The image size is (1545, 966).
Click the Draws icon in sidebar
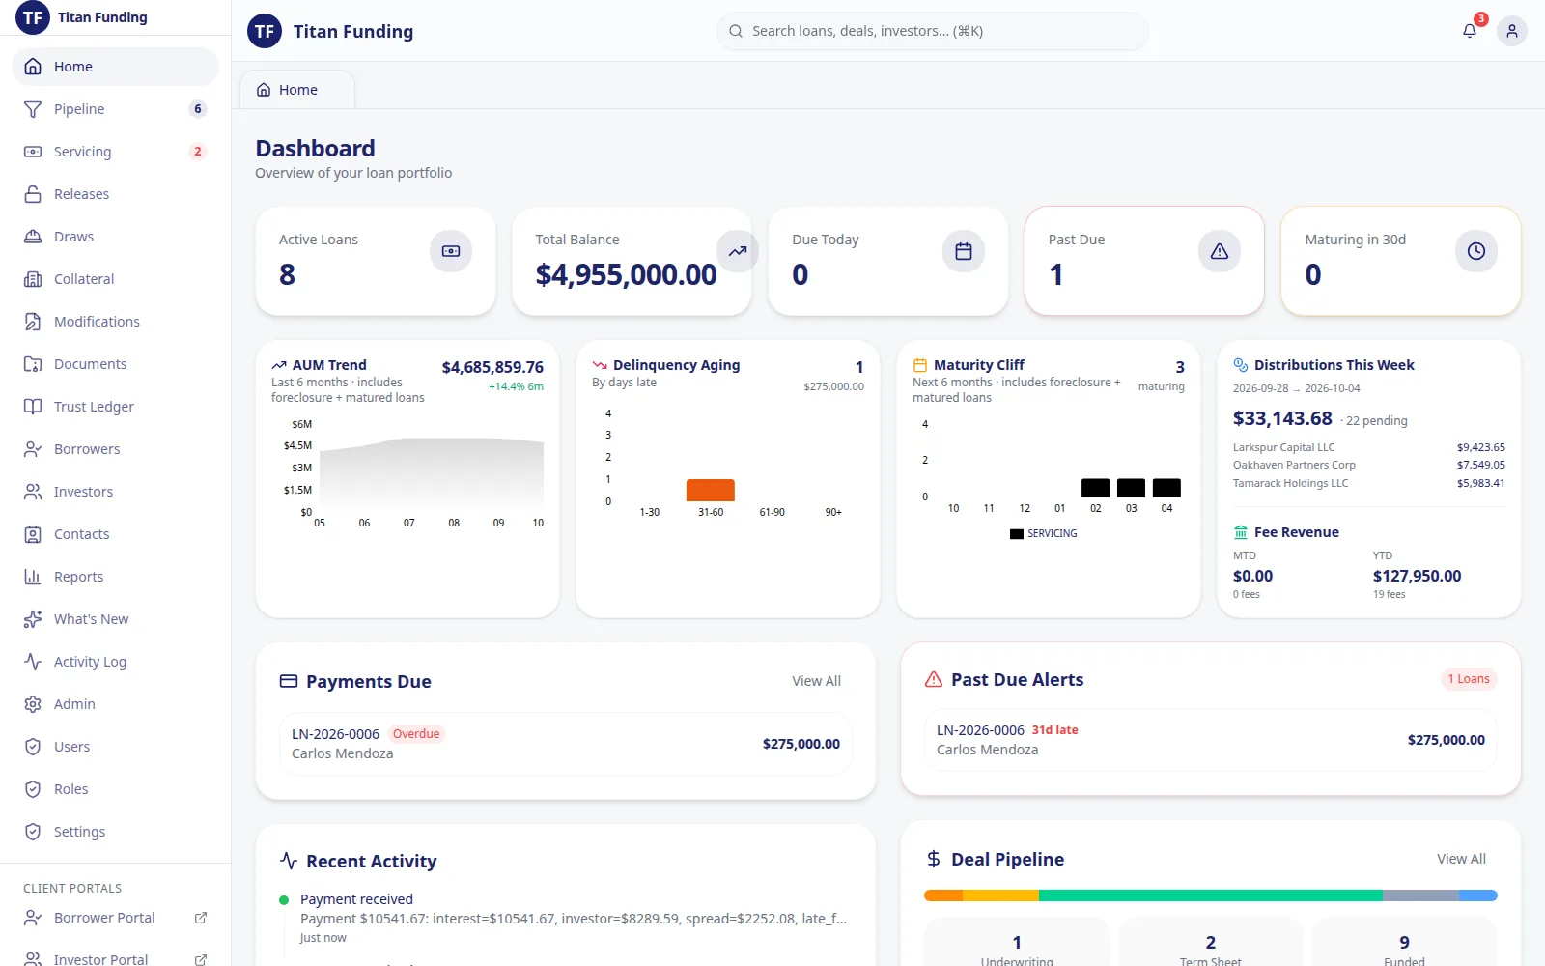33,237
